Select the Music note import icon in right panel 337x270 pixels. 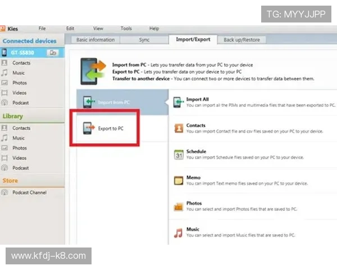(x=178, y=232)
